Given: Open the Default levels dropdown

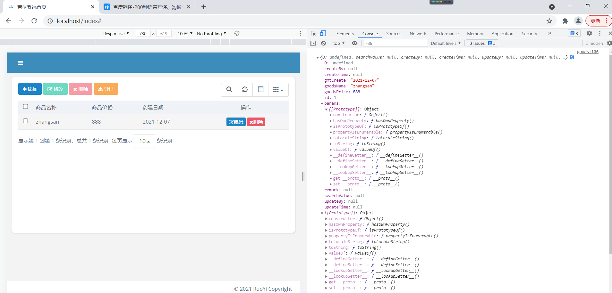Looking at the screenshot, I should click(x=446, y=43).
